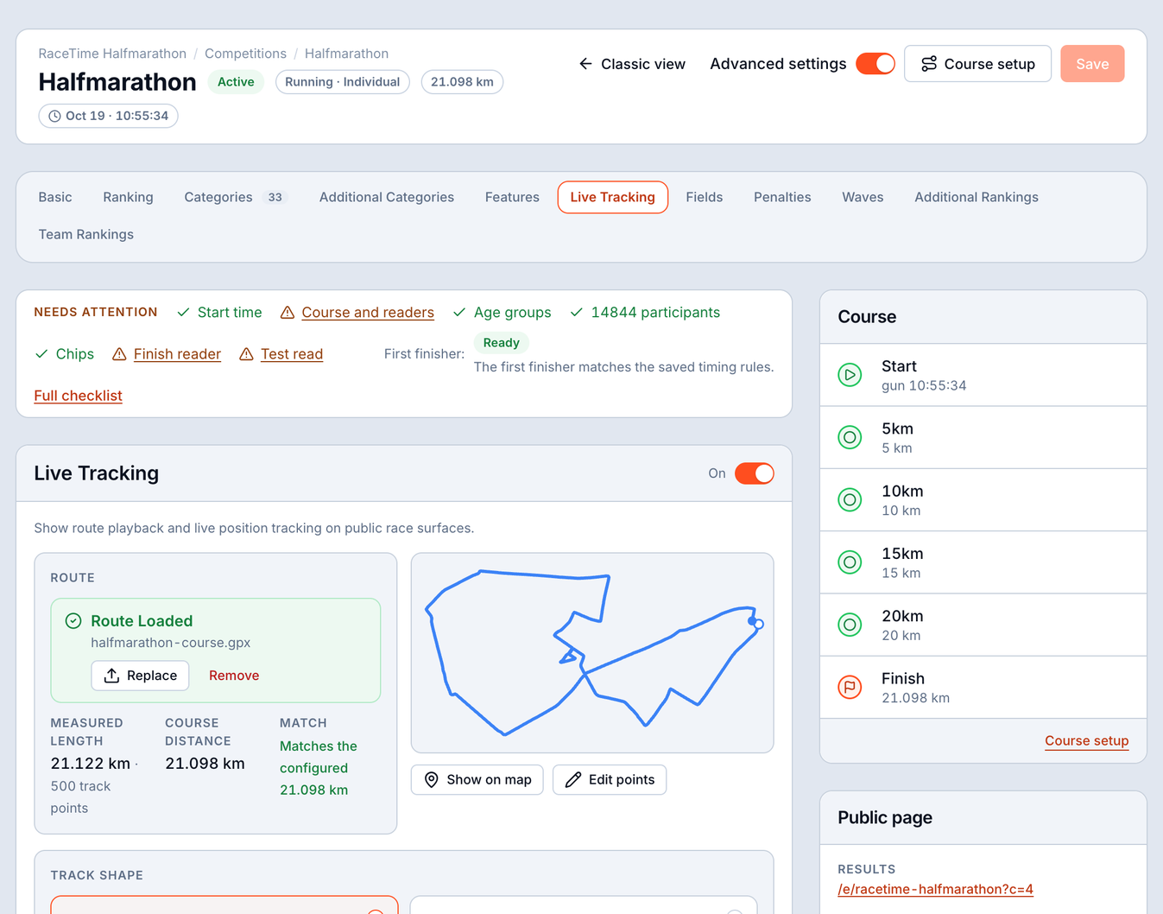Open the Team Rankings tab
This screenshot has width=1163, height=914.
[x=86, y=234]
